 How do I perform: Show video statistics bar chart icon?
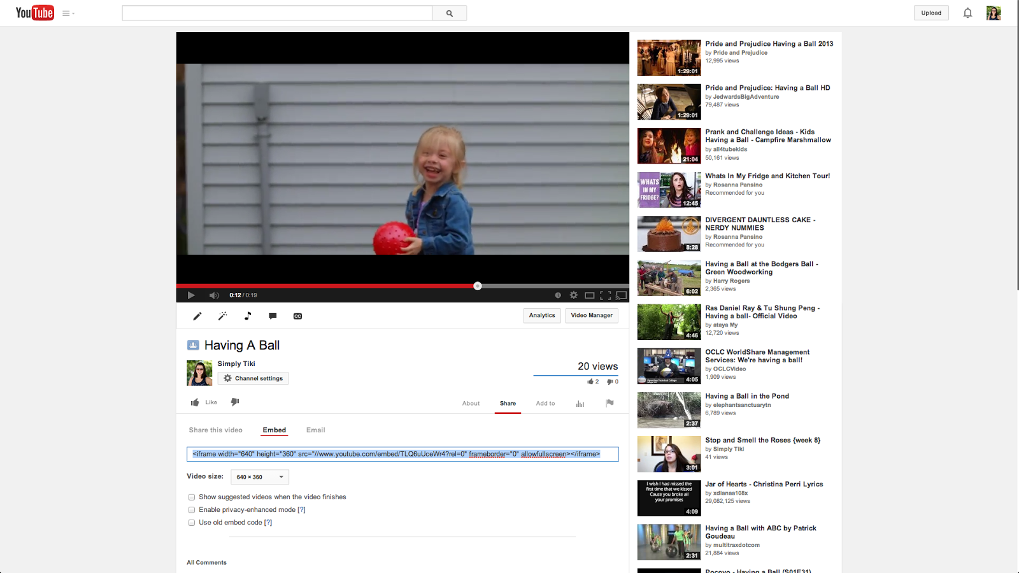(x=580, y=404)
